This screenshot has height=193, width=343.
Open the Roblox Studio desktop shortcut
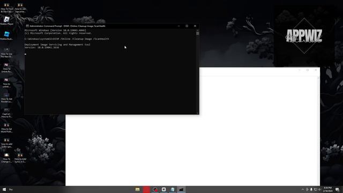(6, 36)
